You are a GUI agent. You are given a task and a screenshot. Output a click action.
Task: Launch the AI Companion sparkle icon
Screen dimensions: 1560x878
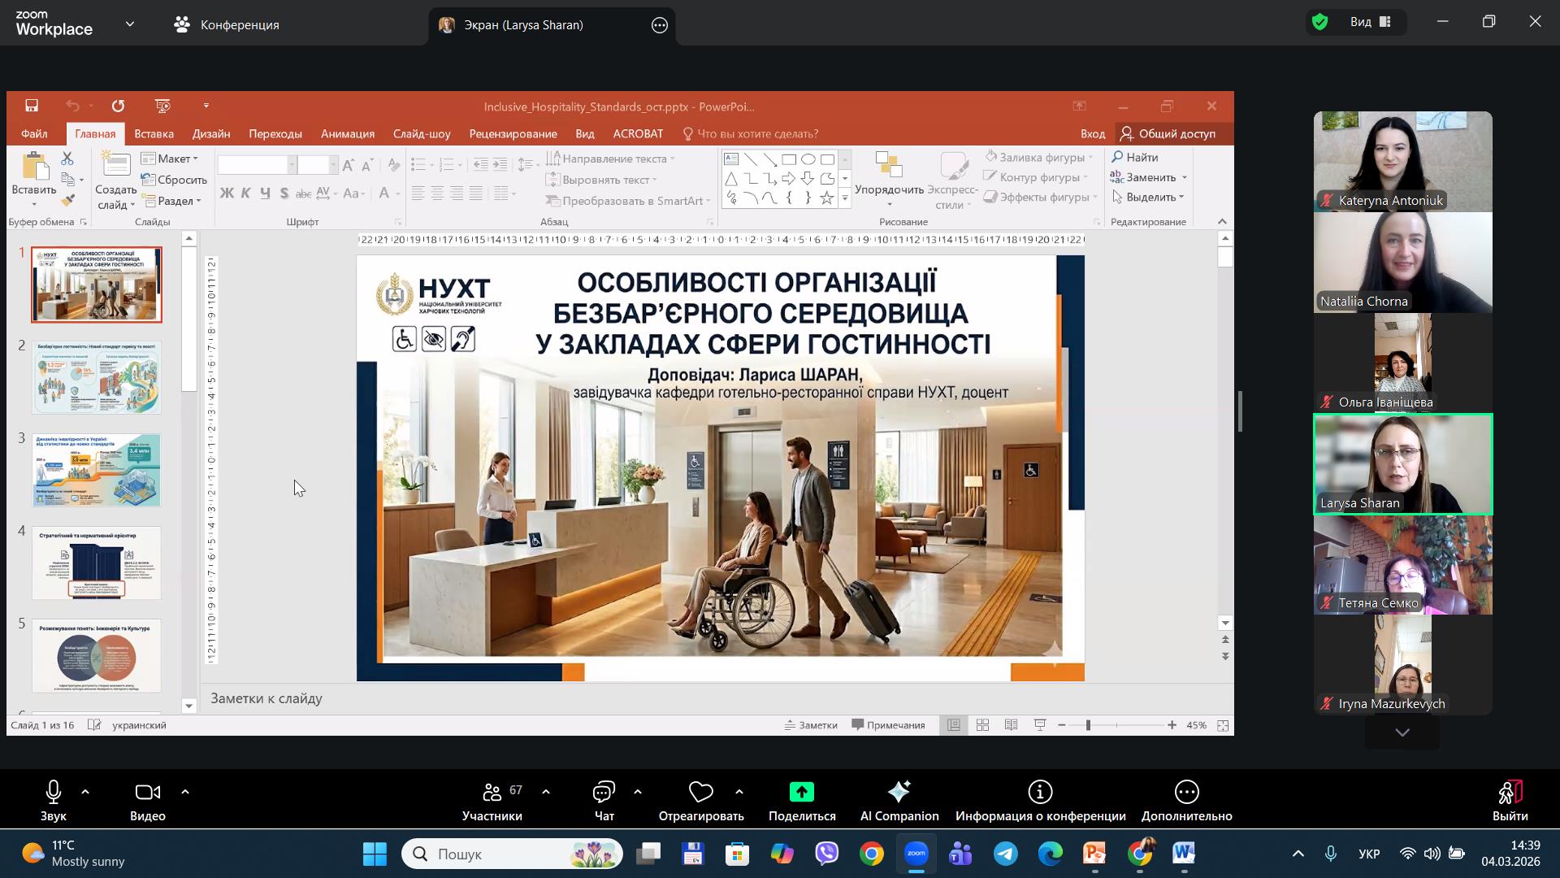pos(899,792)
